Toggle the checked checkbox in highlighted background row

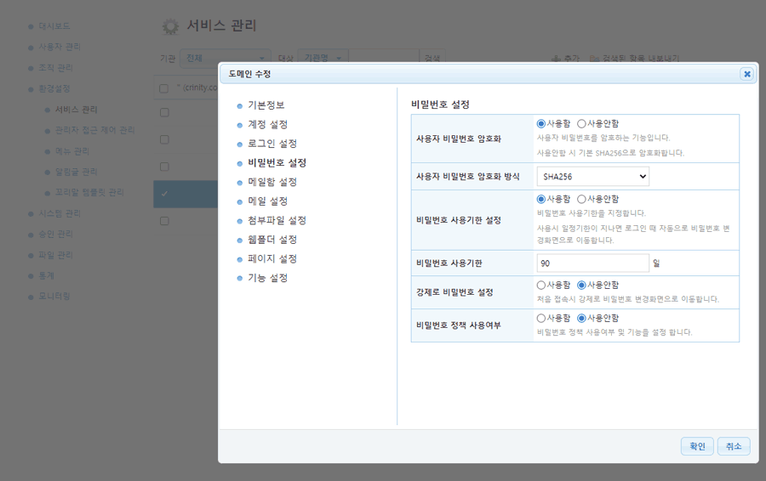pyautogui.click(x=164, y=194)
